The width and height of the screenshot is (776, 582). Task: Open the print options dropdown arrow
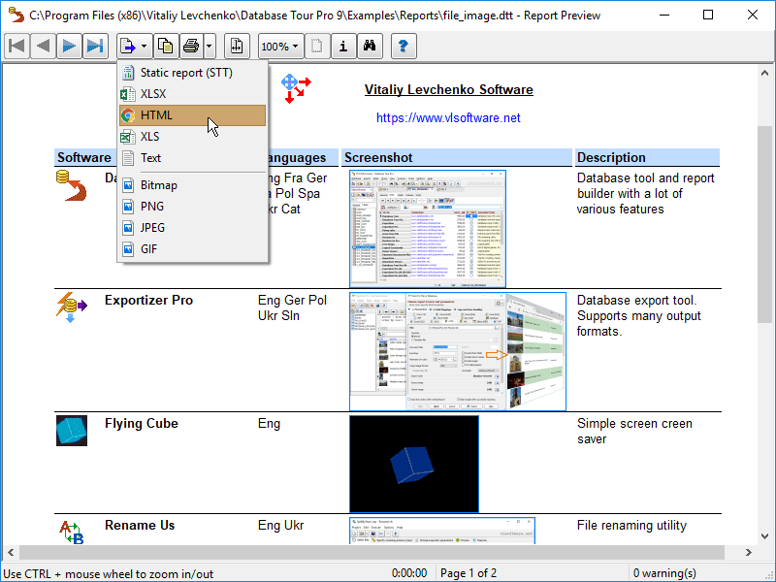pos(210,46)
